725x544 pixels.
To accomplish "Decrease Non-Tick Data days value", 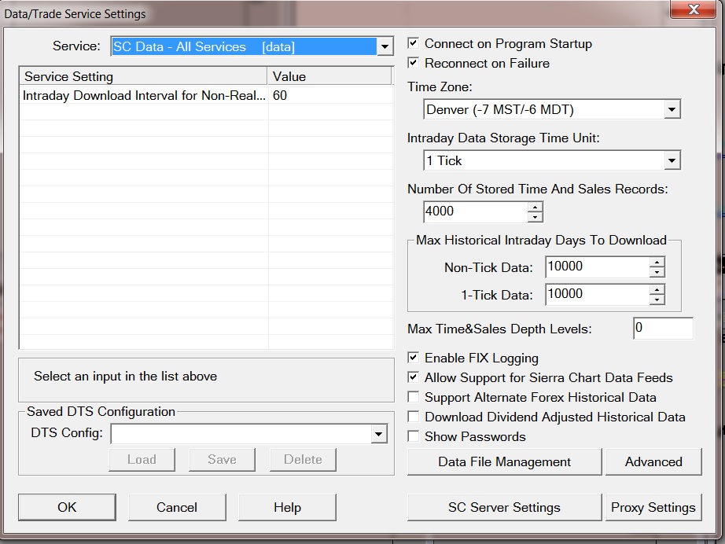I will (657, 272).
